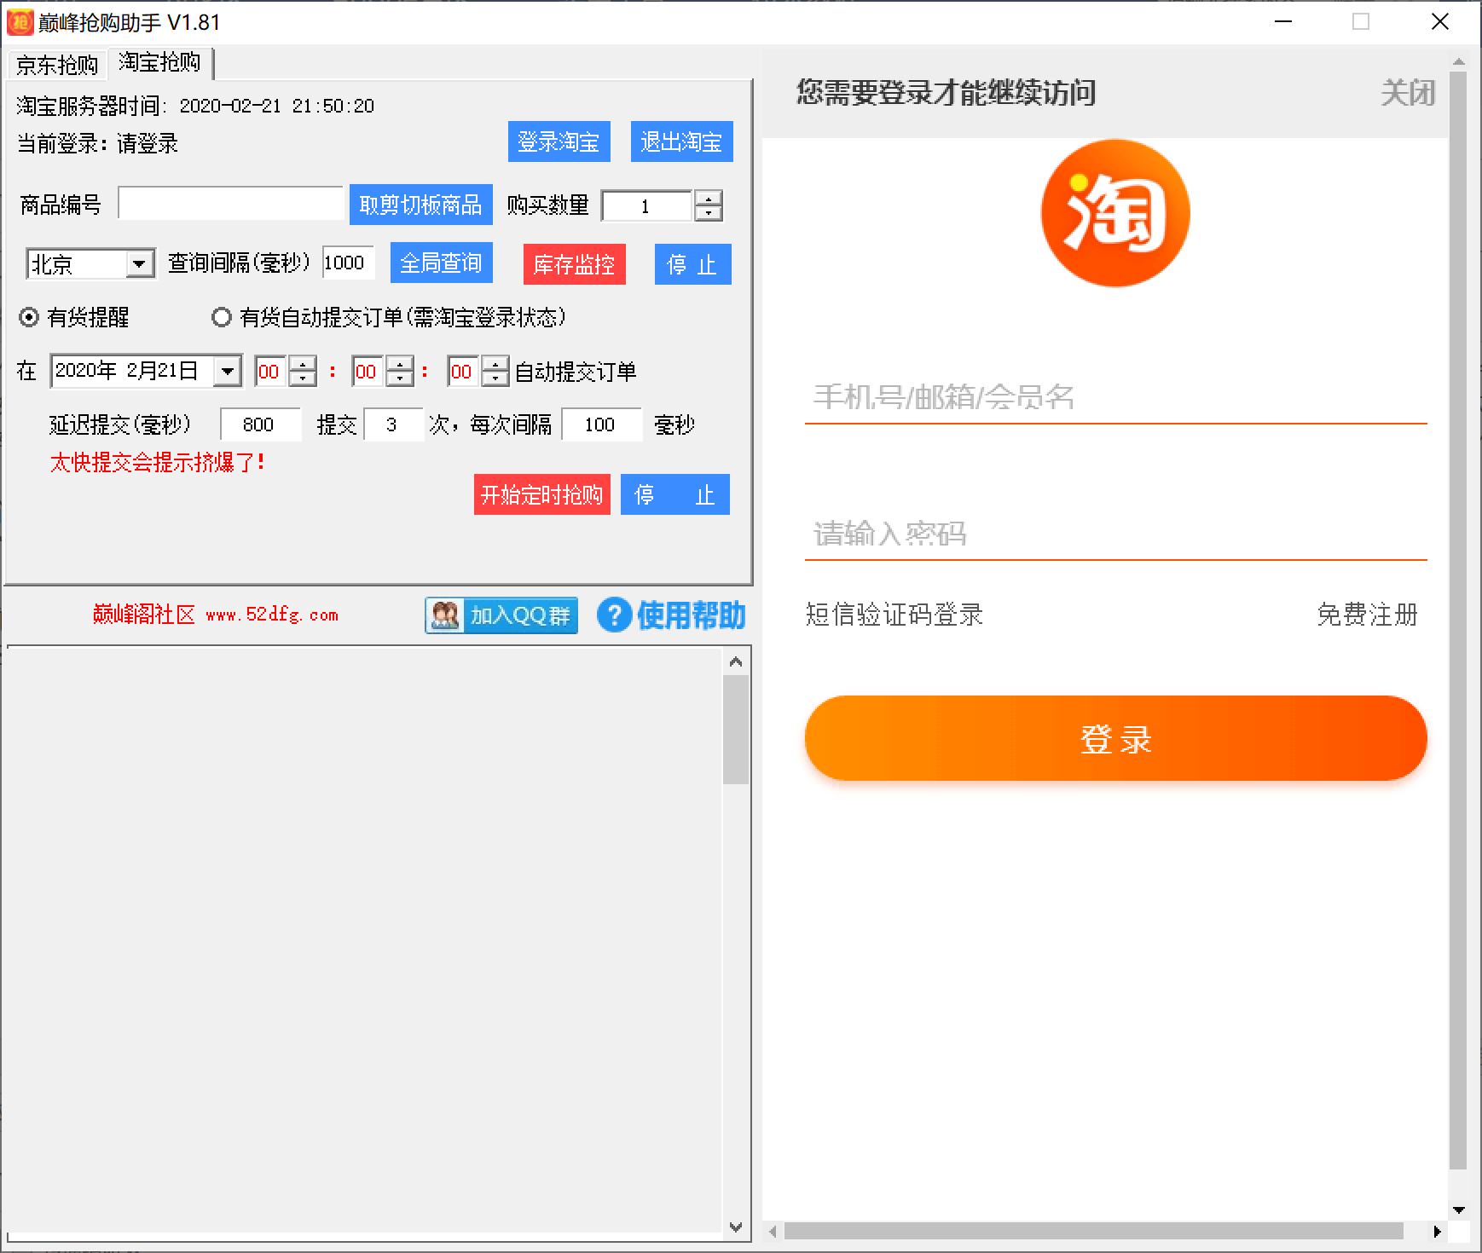Click the 全局查询 button
The image size is (1482, 1253).
click(442, 263)
